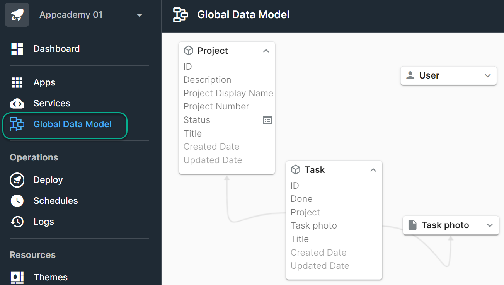This screenshot has height=285, width=504.
Task: Click the Services cloud code icon
Action: click(17, 103)
